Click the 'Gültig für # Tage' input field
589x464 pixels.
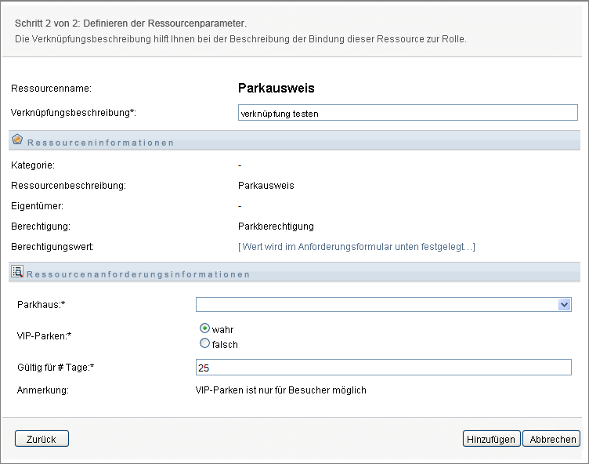(x=384, y=368)
